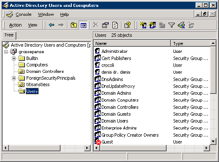The width and height of the screenshot is (219, 162).
Task: Select grossepanse domain in tree
Action: 31,52
